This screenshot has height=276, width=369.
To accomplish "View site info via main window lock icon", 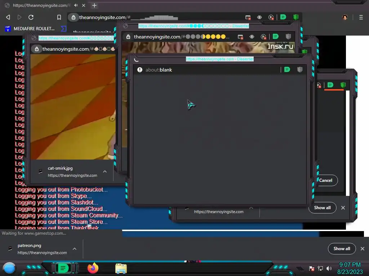I will click(74, 17).
